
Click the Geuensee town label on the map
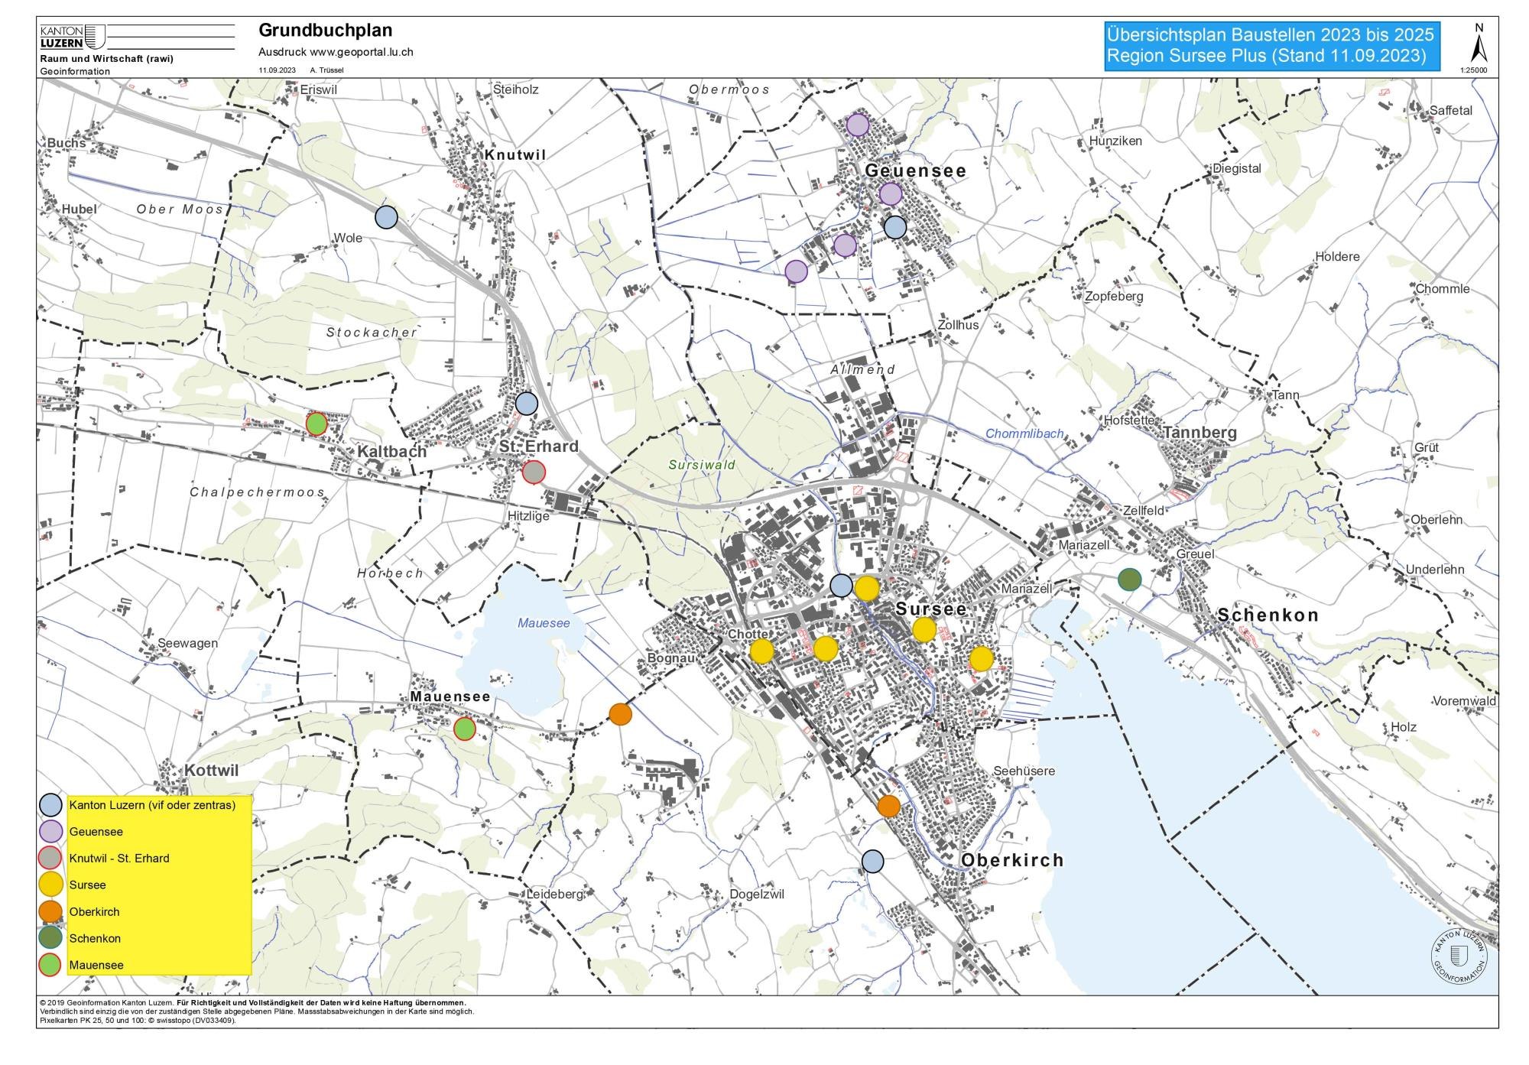coord(915,170)
